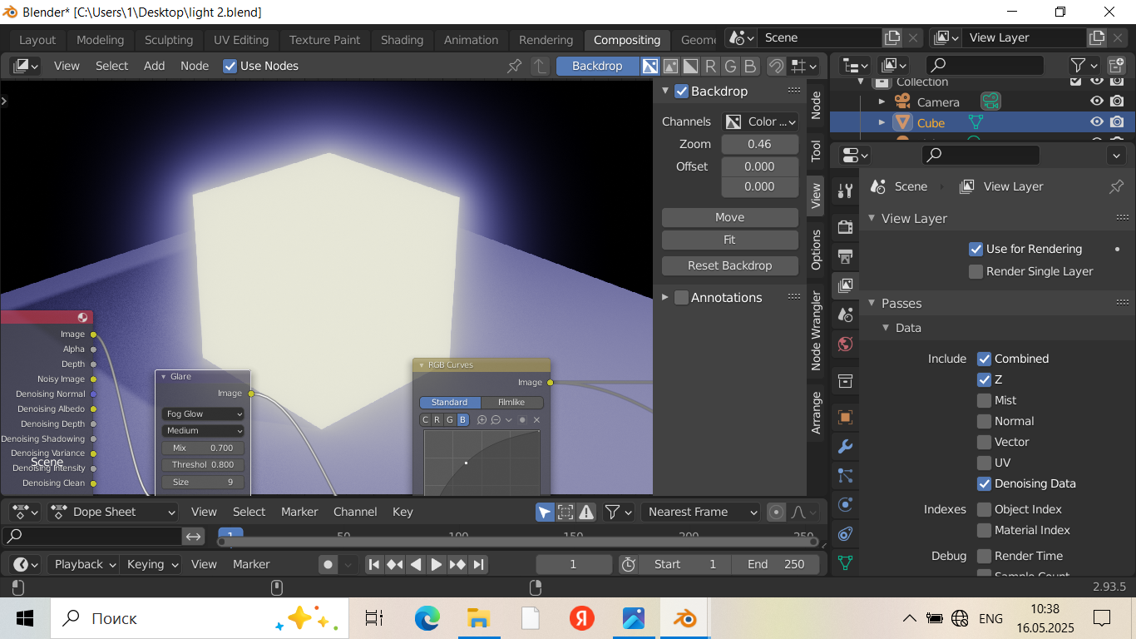
Task: Open Microsoft Edge from the taskbar
Action: 427,618
